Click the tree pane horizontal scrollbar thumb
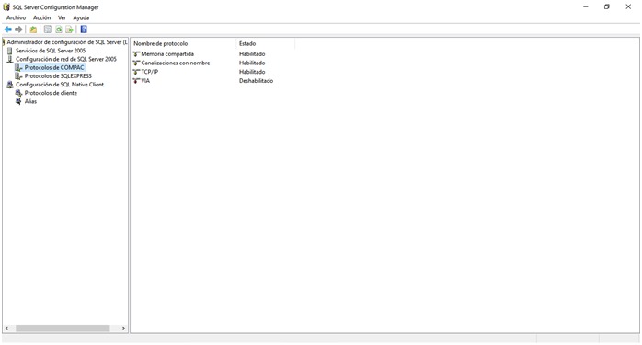 (x=63, y=328)
